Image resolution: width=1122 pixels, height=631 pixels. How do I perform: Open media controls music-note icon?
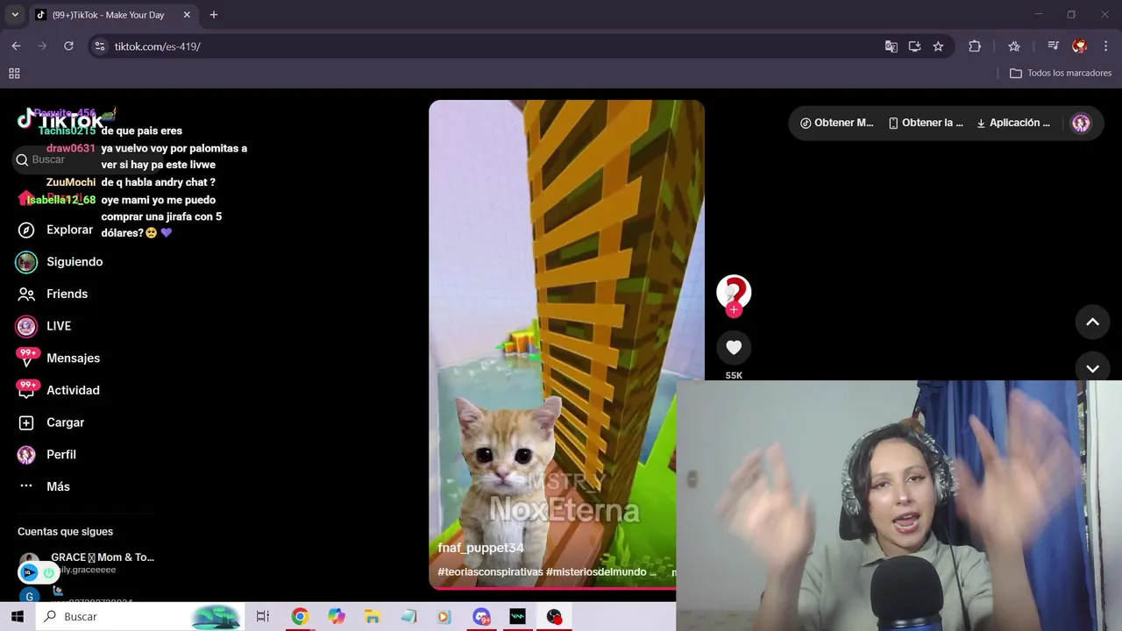click(1053, 46)
